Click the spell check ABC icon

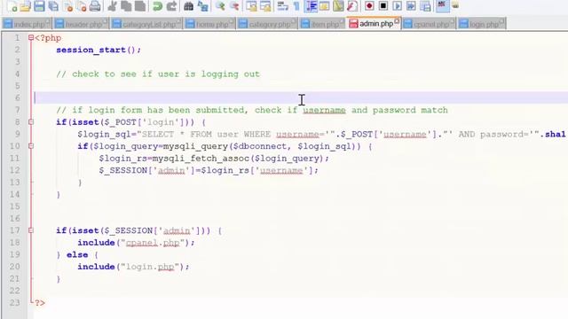click(442, 5)
